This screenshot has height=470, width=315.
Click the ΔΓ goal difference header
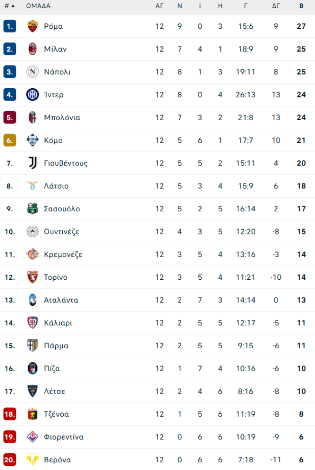click(x=276, y=6)
